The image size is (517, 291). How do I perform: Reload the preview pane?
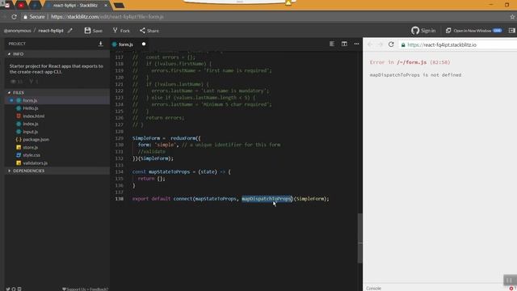click(x=391, y=44)
